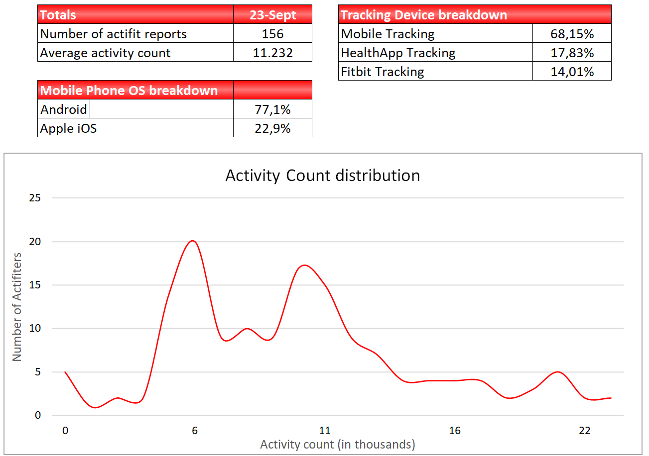Viewport: 649px width, 456px height.
Task: Click the Activity Count distribution chart title
Action: click(322, 176)
